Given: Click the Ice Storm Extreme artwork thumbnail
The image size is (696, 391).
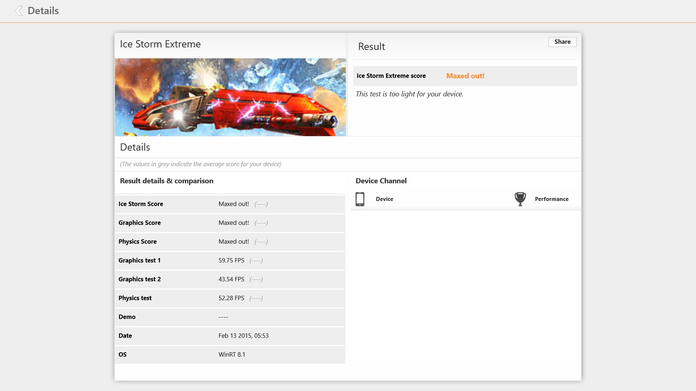Looking at the screenshot, I should click(x=230, y=97).
